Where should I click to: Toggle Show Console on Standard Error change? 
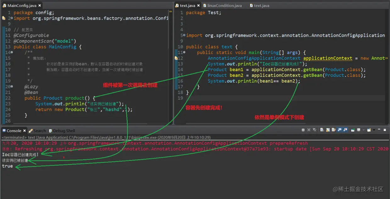[x=345, y=130]
